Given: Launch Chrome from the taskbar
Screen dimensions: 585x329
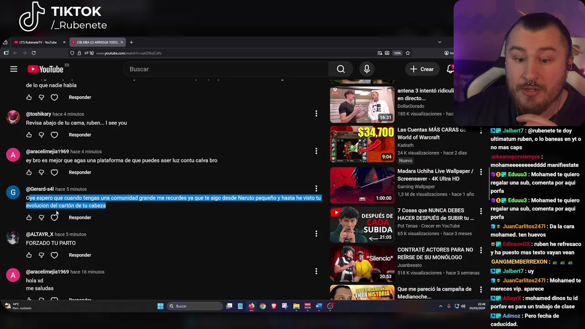Looking at the screenshot, I should (x=263, y=306).
